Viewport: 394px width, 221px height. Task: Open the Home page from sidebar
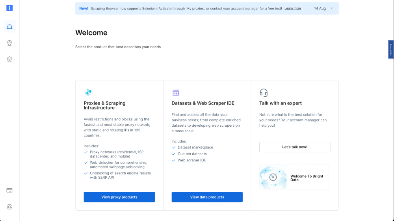tap(9, 26)
